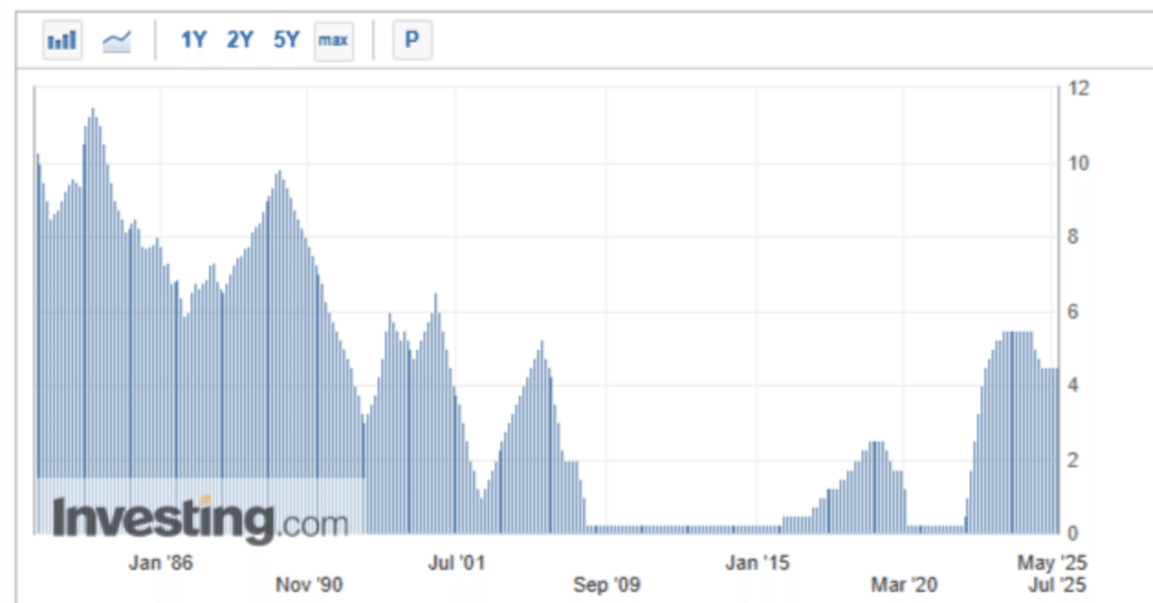Click the Sep '09 axis label

[x=606, y=585]
